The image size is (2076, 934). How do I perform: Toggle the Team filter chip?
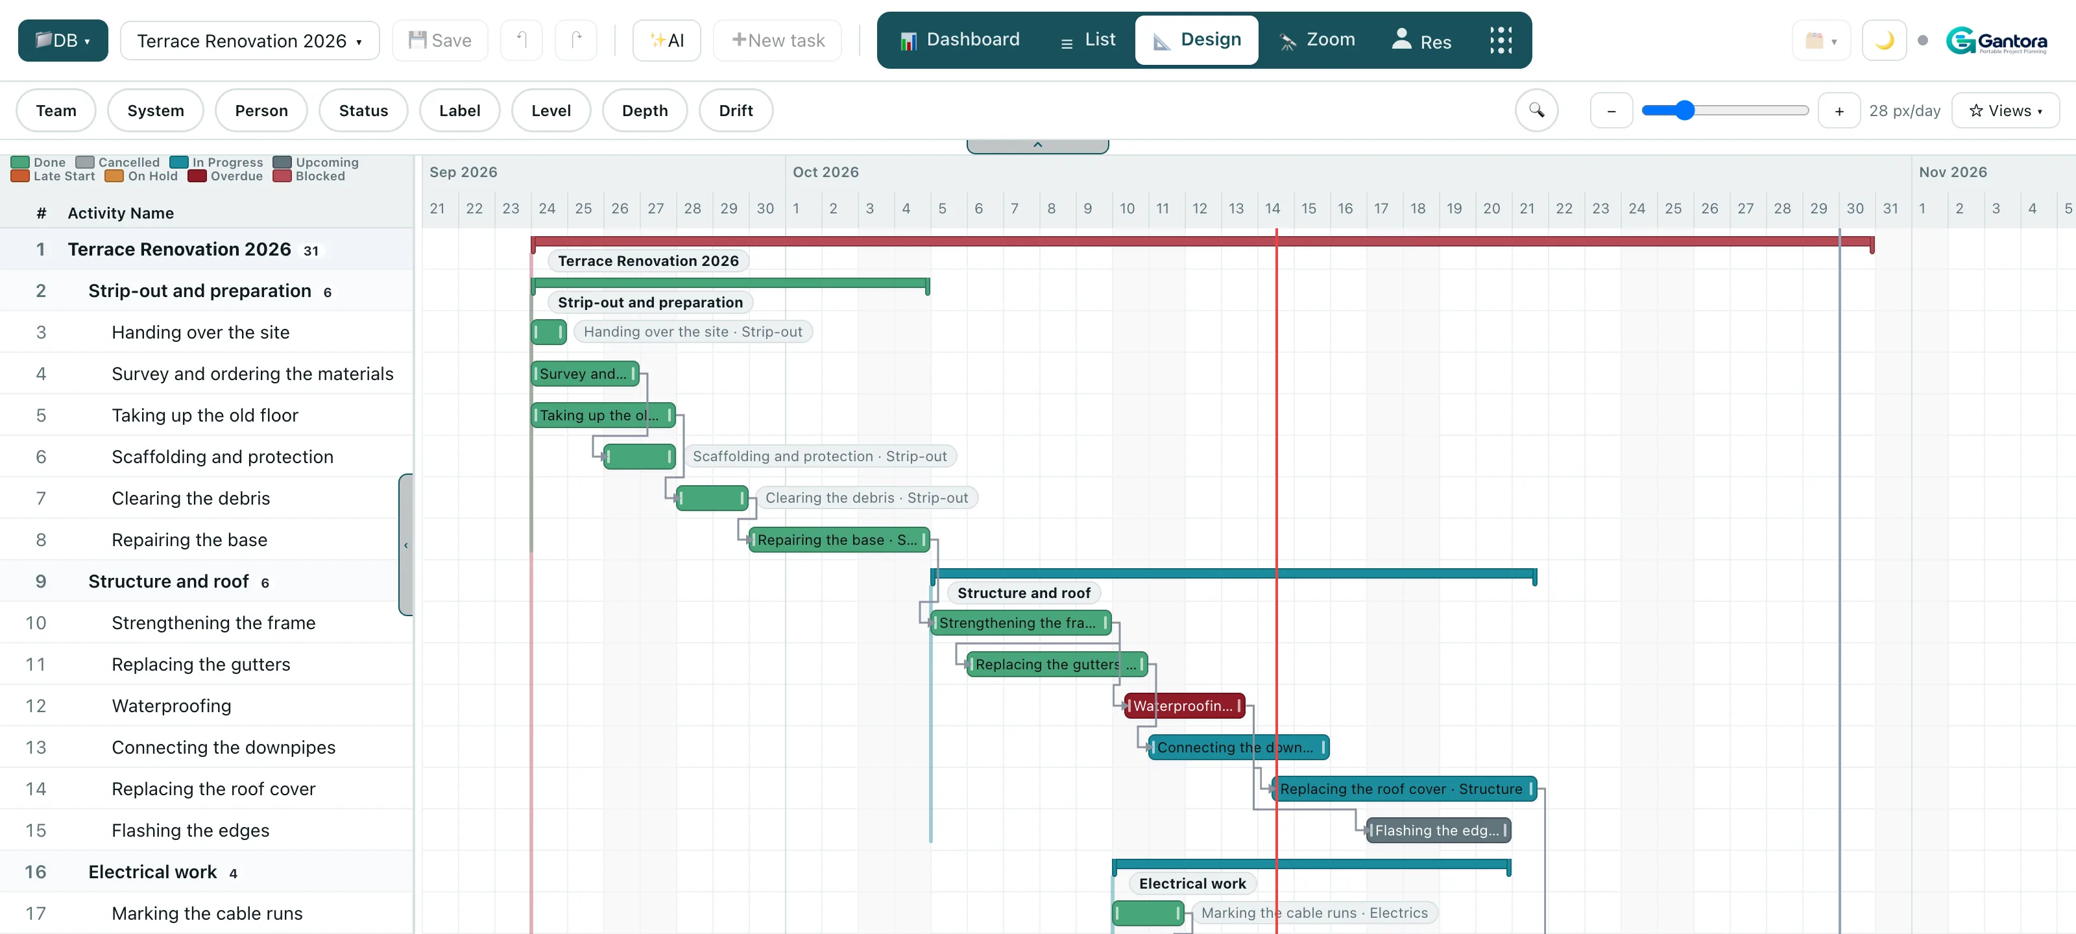(56, 110)
